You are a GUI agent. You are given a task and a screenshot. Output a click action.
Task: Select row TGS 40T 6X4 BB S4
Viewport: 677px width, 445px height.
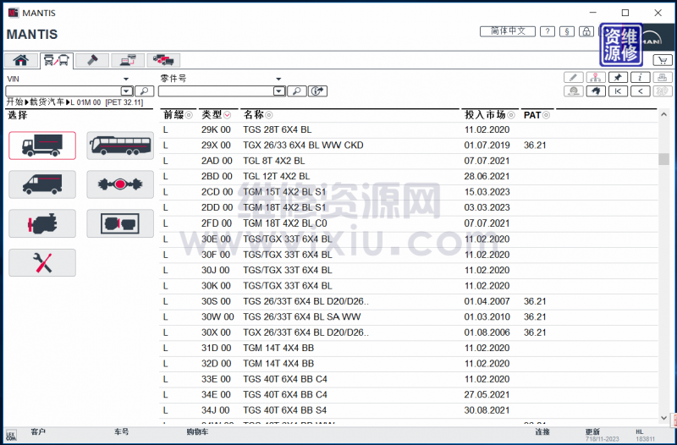tap(409, 410)
